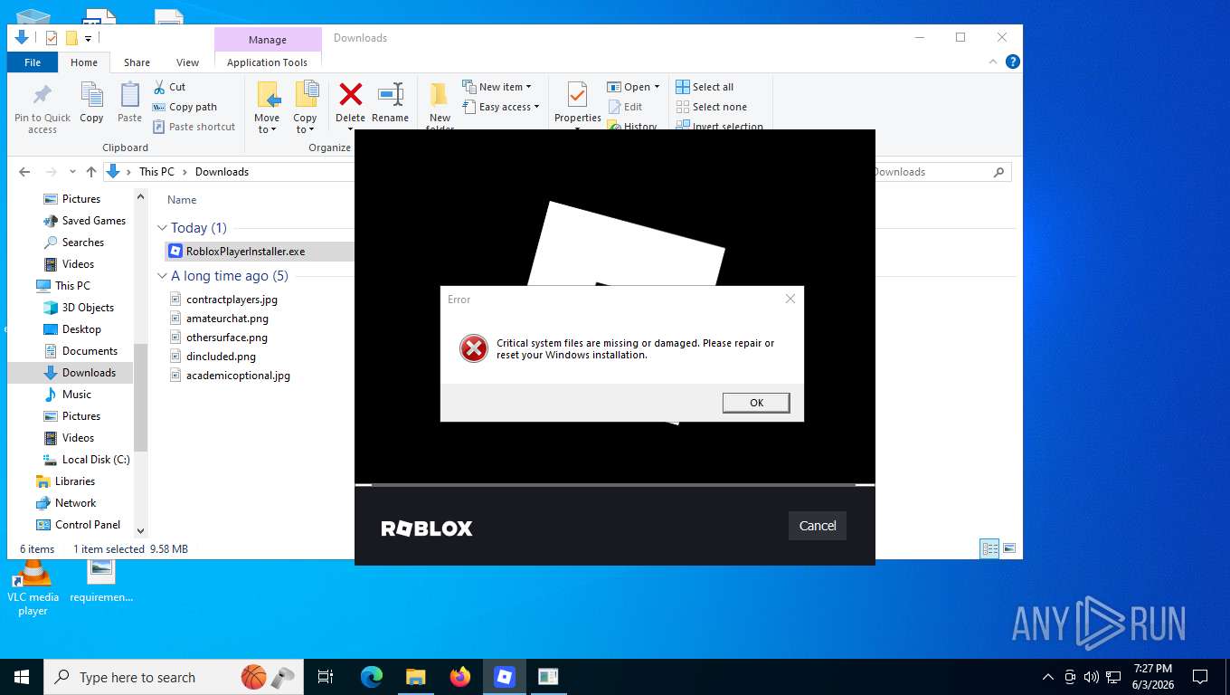Switch to the View ribbon tab

click(x=187, y=62)
